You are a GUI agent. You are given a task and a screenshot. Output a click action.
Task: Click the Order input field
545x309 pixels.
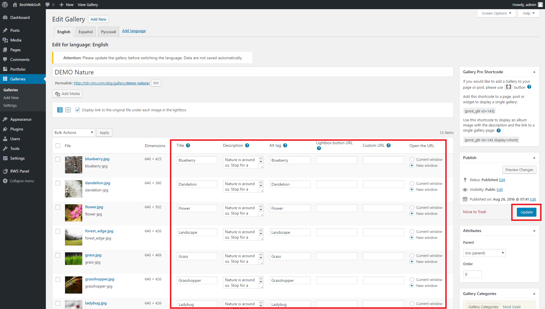click(472, 274)
